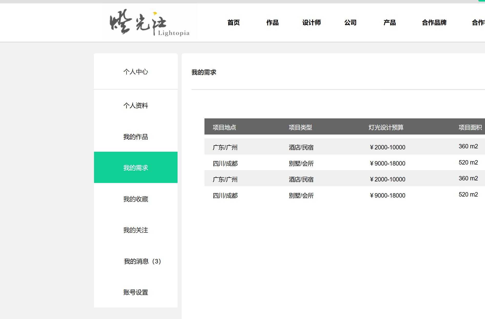Open the 公司 navigation item

click(350, 23)
